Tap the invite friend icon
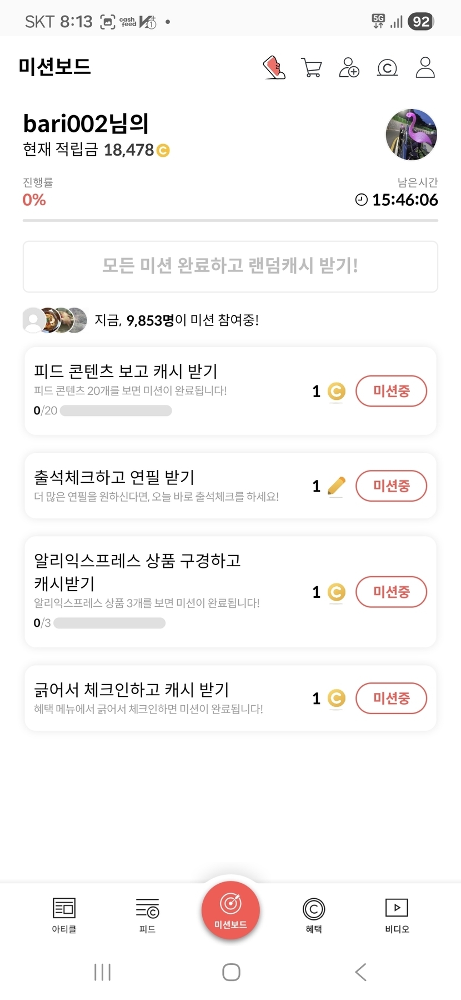This screenshot has width=461, height=1000. 349,68
